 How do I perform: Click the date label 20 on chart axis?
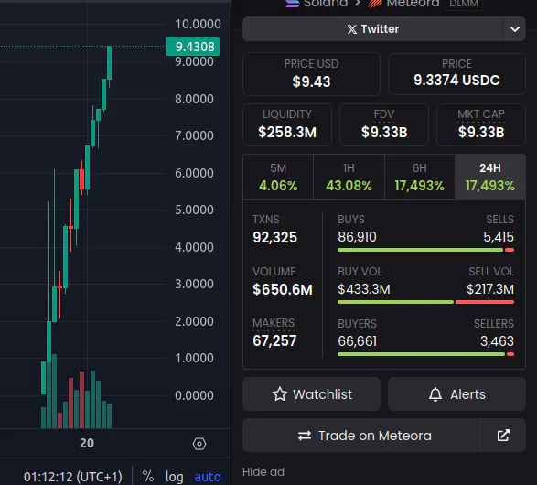[x=87, y=443]
